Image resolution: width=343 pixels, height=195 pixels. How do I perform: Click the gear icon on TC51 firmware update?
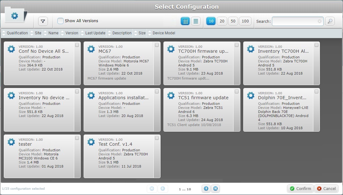point(171,95)
